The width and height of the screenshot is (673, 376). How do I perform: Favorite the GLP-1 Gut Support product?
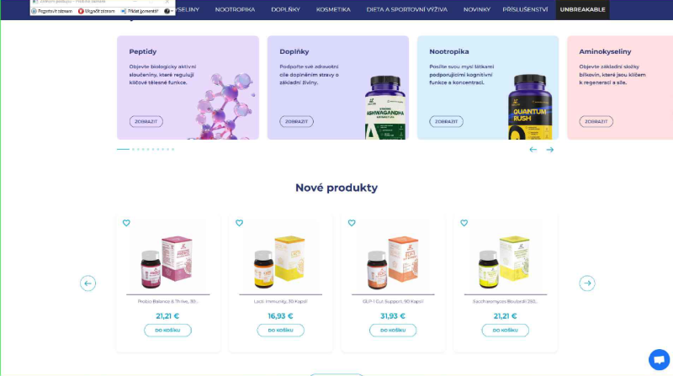pyautogui.click(x=352, y=223)
